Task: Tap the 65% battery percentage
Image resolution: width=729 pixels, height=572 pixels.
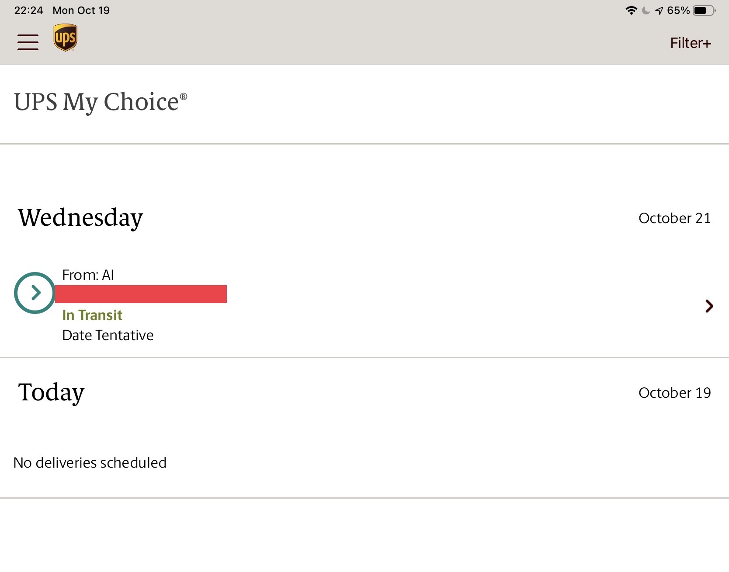Action: [x=678, y=10]
